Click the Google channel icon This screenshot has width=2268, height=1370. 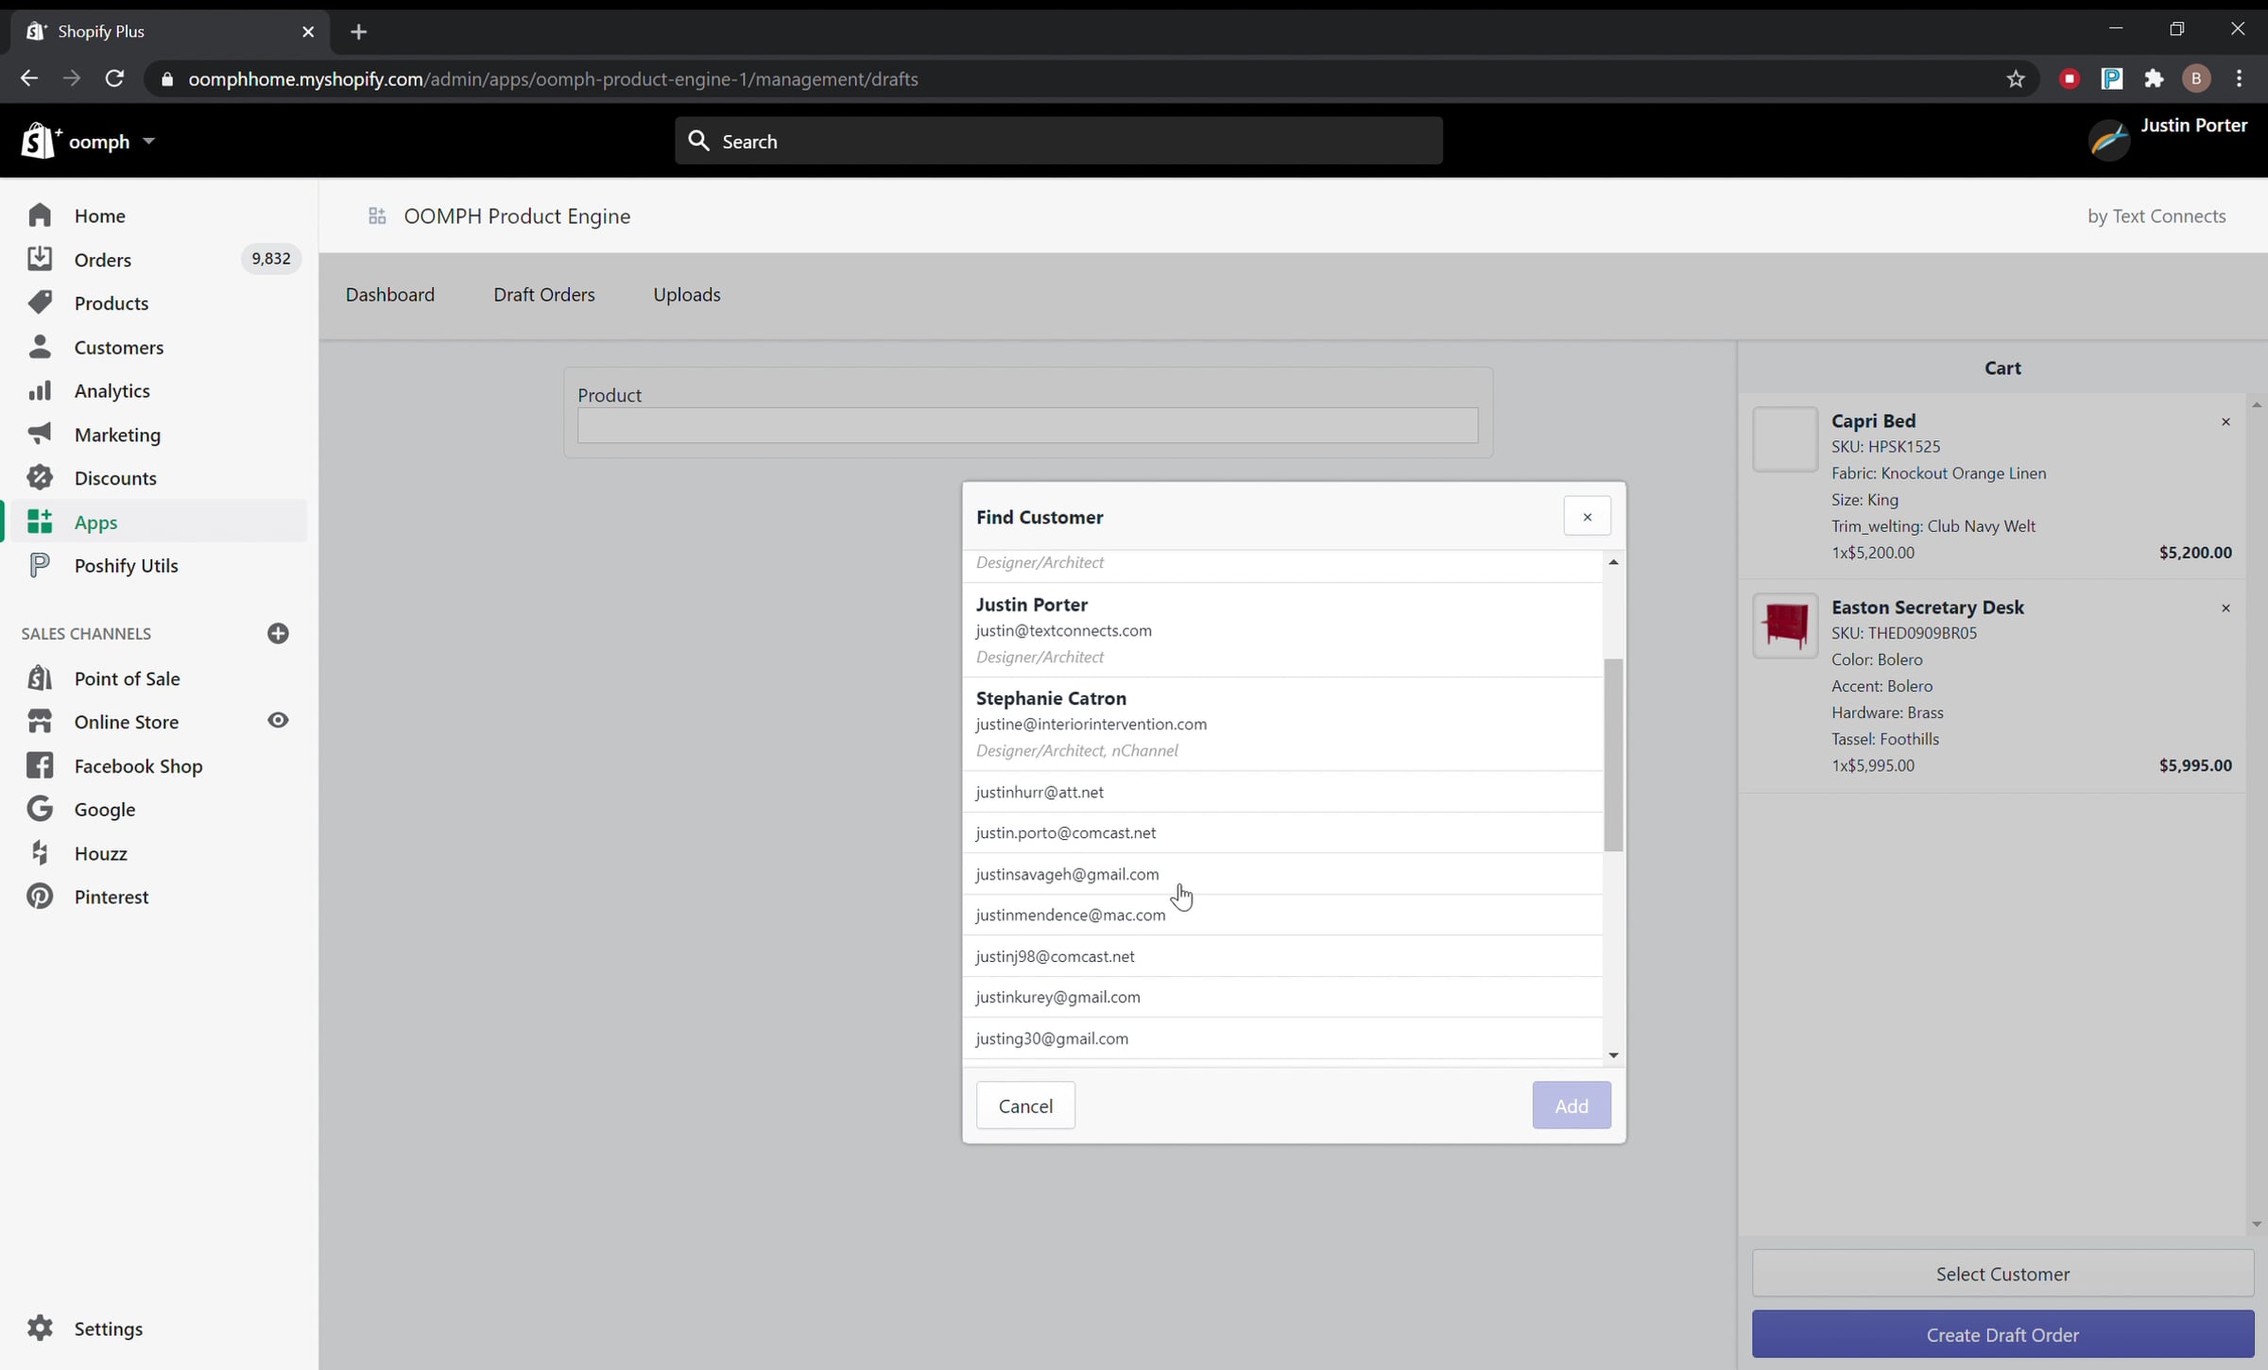coord(40,809)
